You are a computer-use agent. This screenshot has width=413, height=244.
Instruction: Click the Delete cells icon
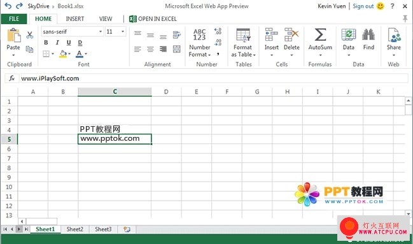291,35
